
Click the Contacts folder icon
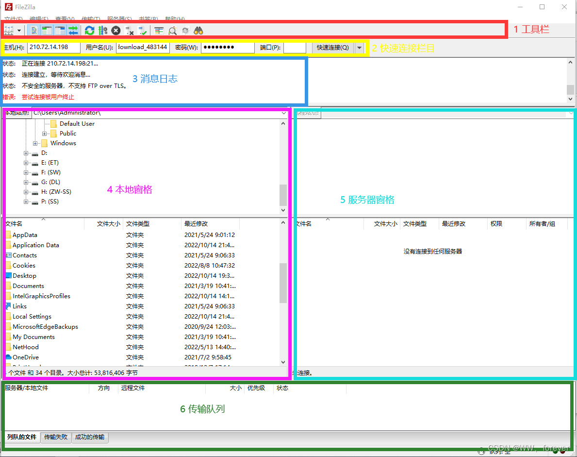click(8, 255)
